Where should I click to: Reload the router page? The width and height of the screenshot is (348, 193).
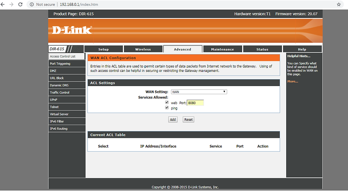20,4
